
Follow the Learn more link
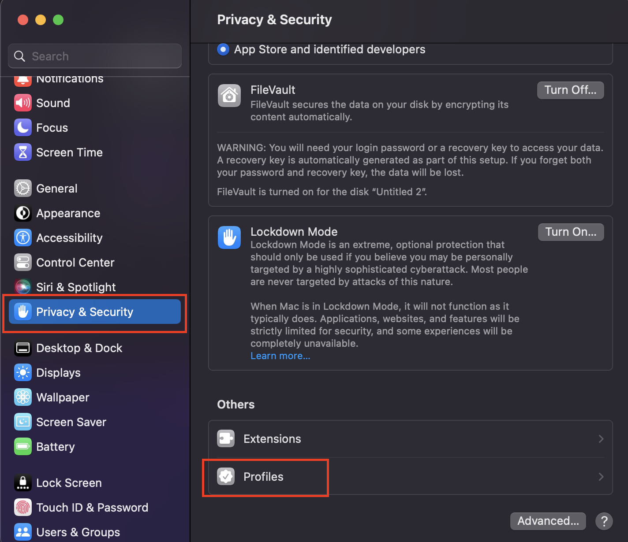(280, 356)
